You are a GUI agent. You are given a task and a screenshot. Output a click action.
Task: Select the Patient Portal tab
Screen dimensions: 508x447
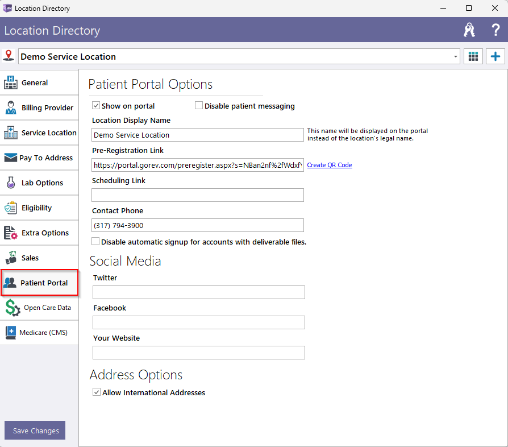click(40, 283)
